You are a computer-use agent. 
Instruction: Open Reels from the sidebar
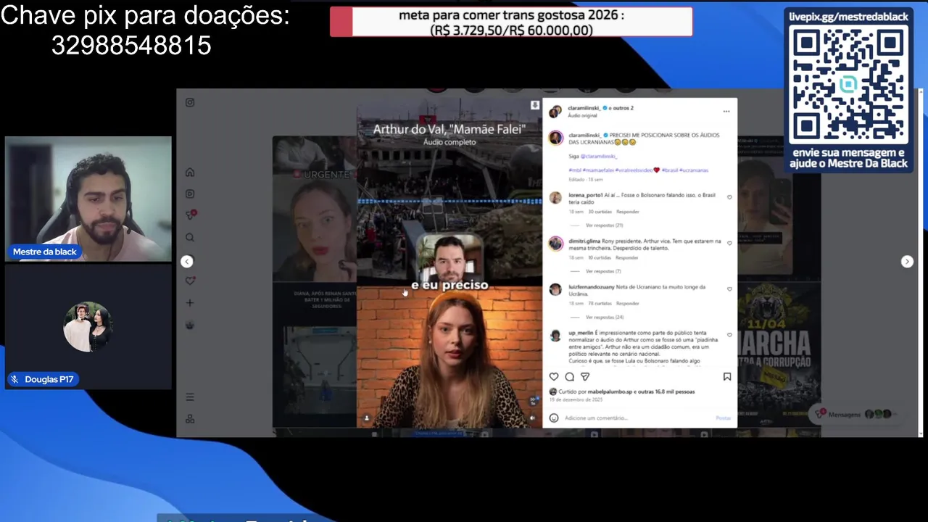(190, 194)
